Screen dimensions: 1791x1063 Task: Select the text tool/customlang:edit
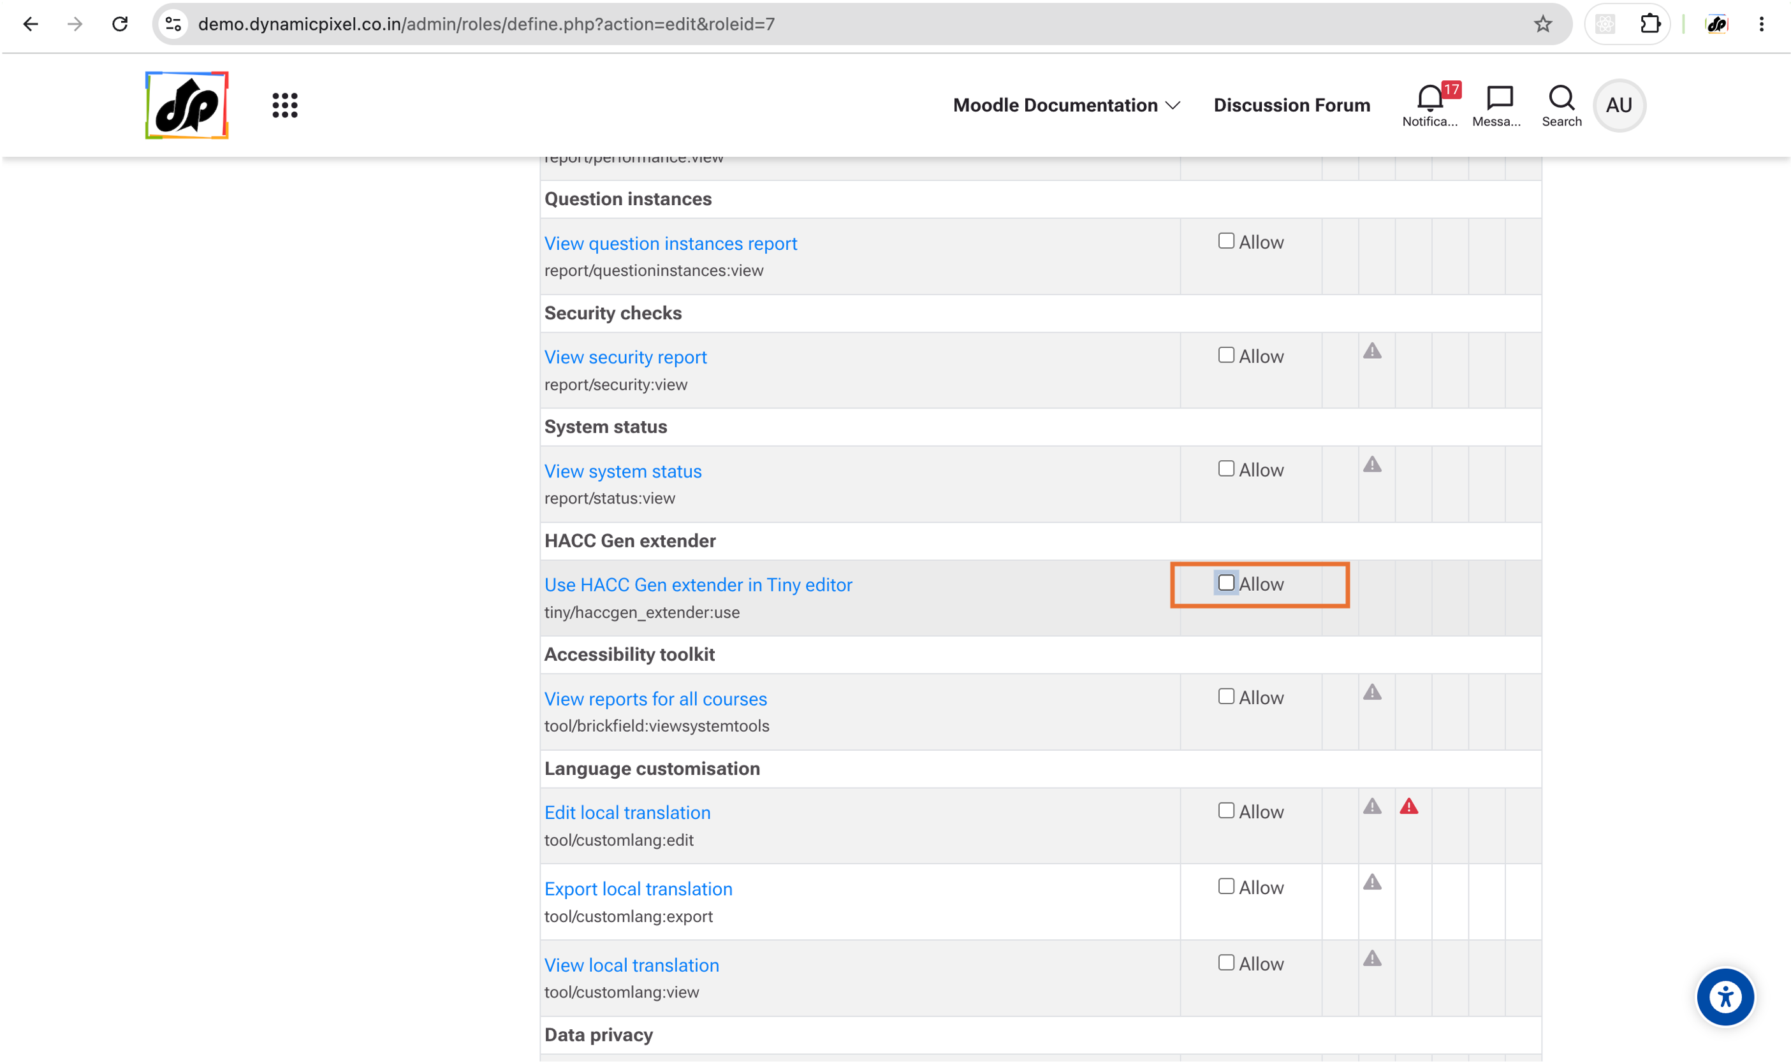(618, 840)
